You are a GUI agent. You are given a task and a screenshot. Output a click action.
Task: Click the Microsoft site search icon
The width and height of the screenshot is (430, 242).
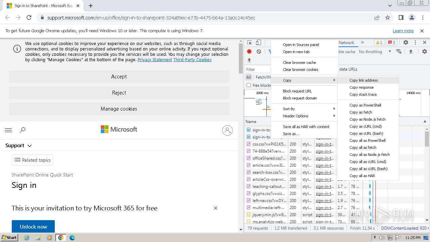point(23,130)
